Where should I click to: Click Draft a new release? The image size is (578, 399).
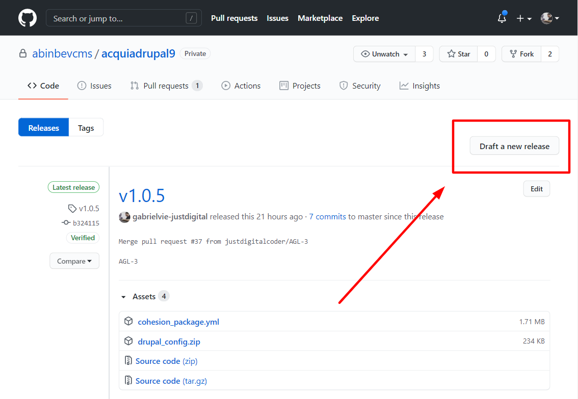pyautogui.click(x=514, y=146)
